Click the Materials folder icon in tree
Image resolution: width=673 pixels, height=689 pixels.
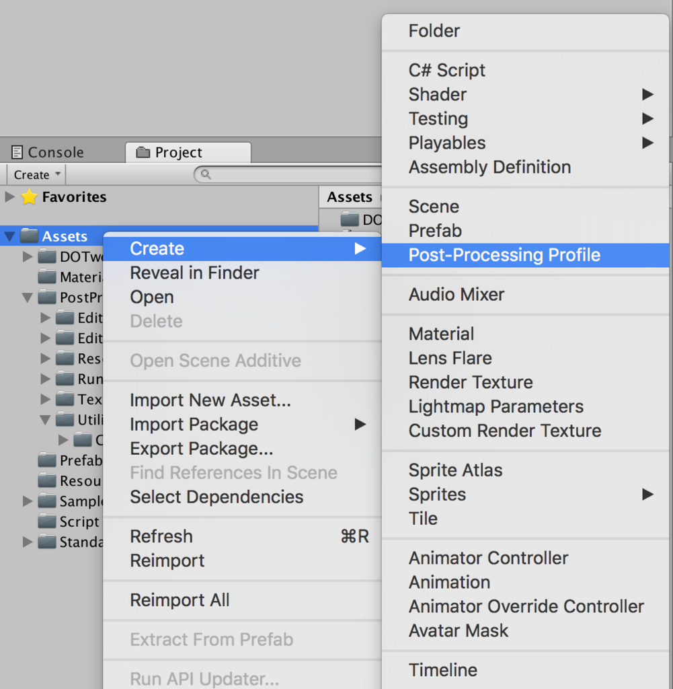tap(47, 277)
